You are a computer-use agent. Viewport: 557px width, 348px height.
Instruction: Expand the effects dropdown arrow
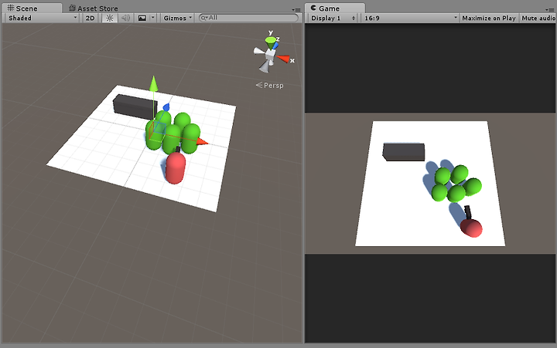tap(153, 18)
